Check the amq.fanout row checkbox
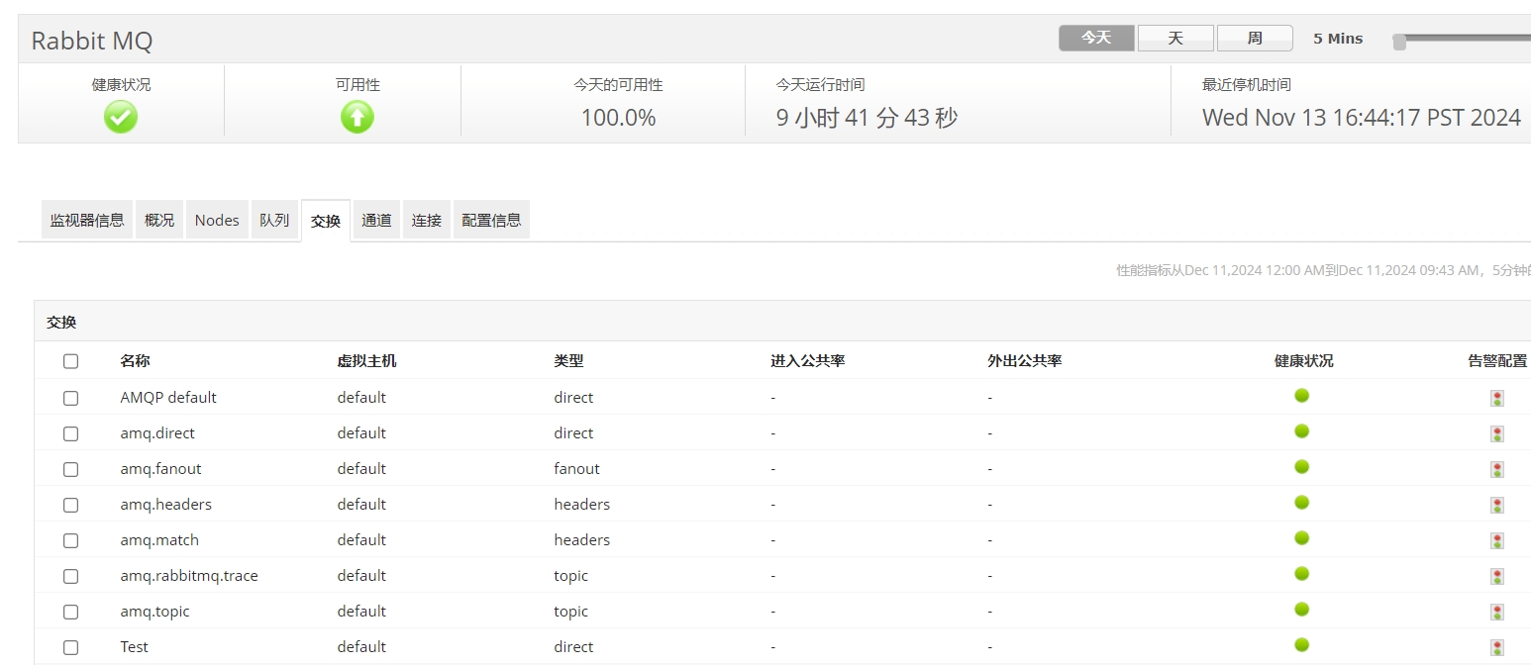This screenshot has height=665, width=1531. tap(70, 469)
